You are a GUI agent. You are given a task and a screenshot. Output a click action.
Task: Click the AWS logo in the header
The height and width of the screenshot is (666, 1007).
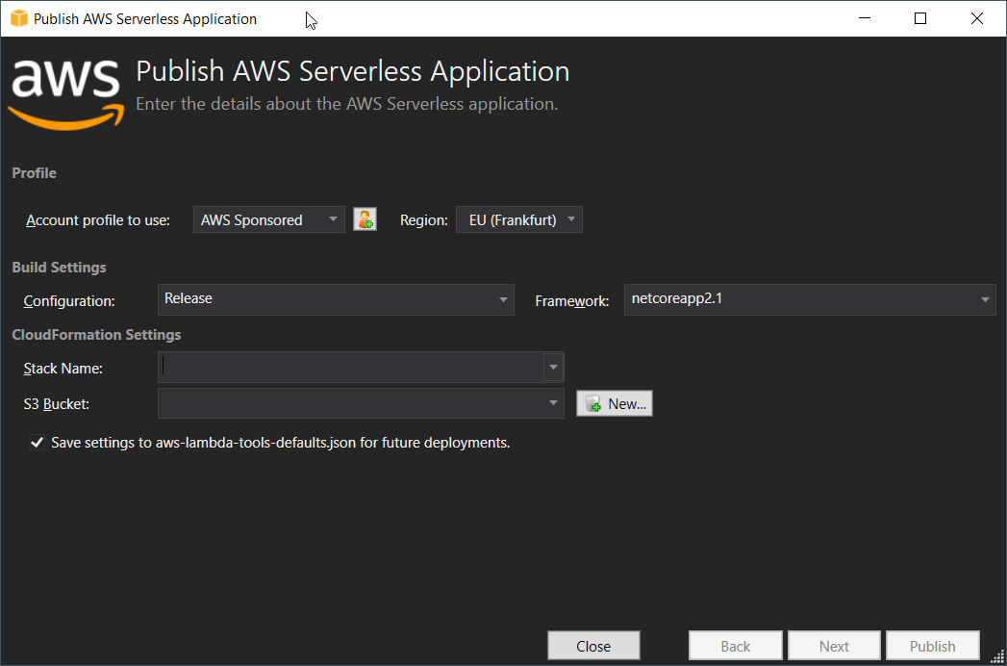64,91
